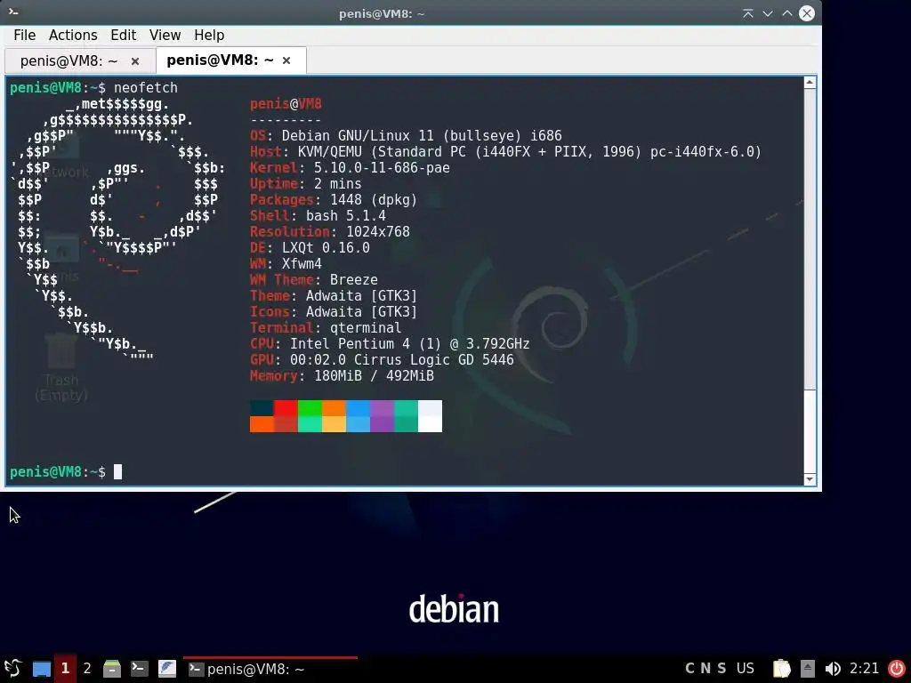Click the green color block in palette

click(310, 407)
